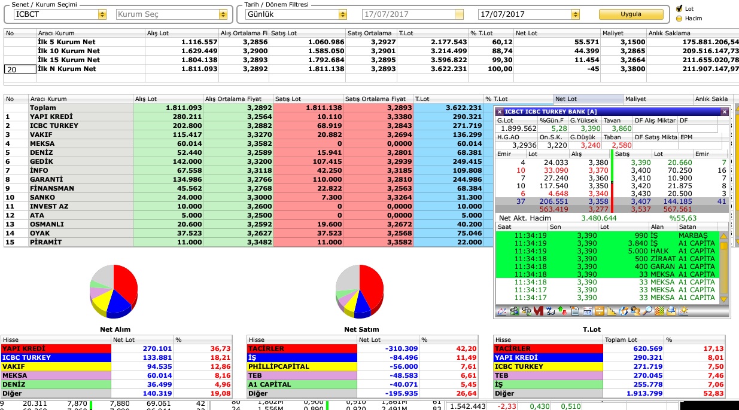Click the trade list scroll-up arrow

pos(724,237)
